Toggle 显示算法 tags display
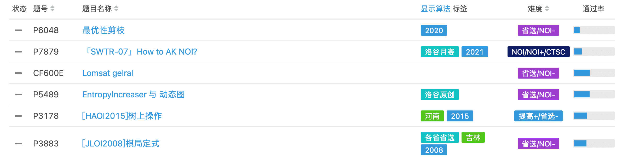The image size is (622, 165). click(435, 9)
